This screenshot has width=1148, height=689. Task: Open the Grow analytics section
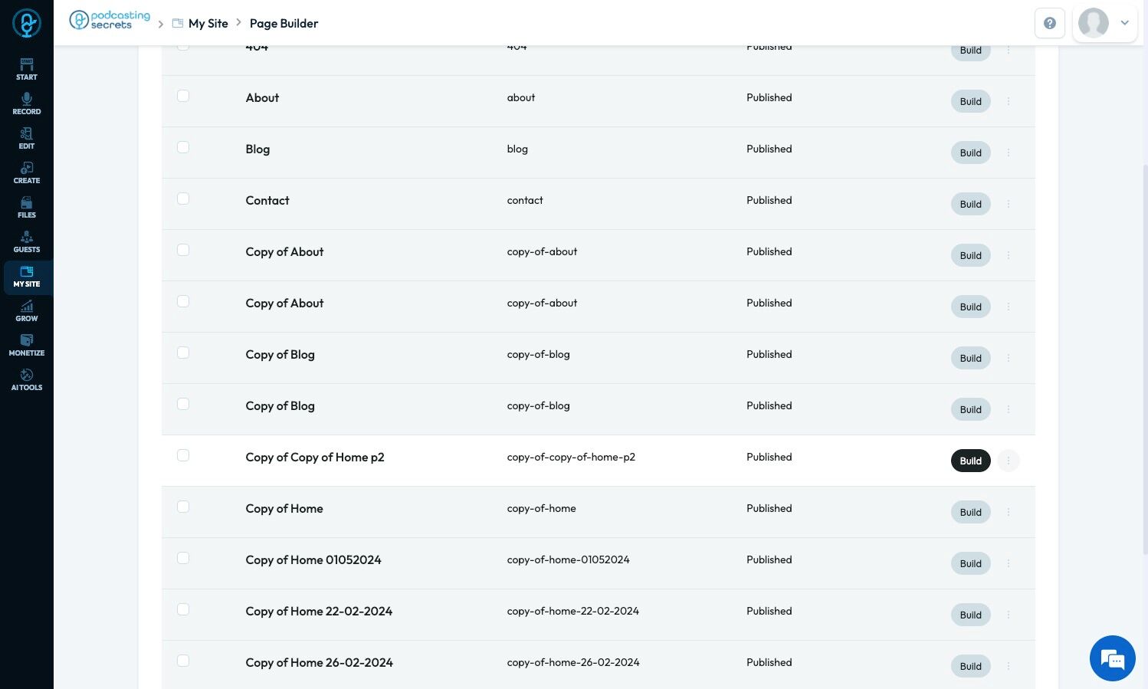pos(27,310)
